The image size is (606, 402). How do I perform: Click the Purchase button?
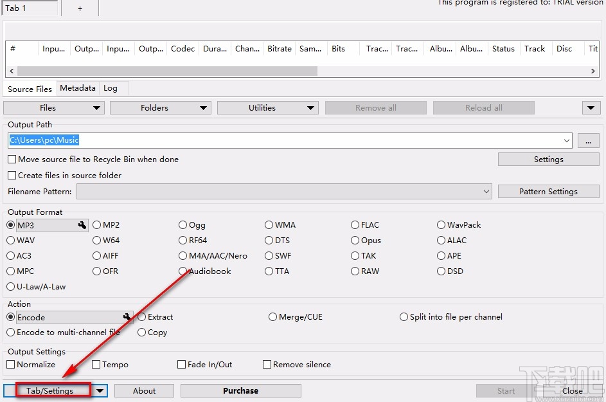pyautogui.click(x=241, y=391)
